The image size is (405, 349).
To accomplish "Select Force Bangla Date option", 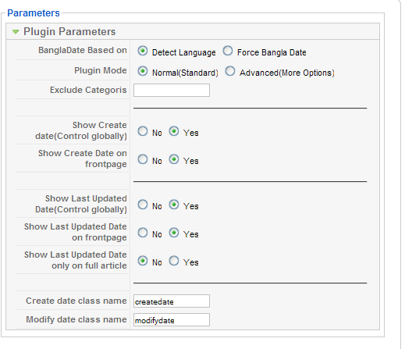I will [228, 51].
